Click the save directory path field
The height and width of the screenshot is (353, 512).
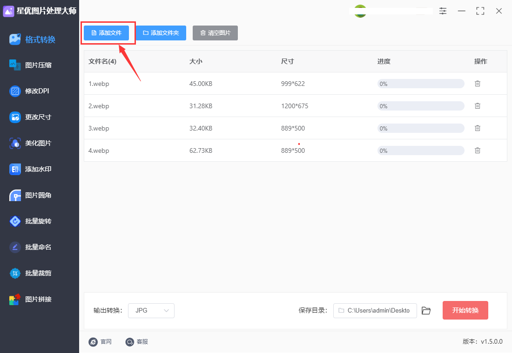[x=375, y=311]
